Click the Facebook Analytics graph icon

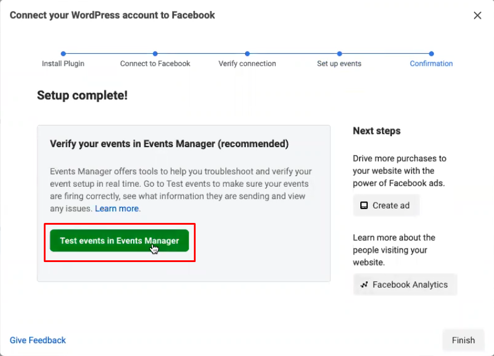(364, 285)
